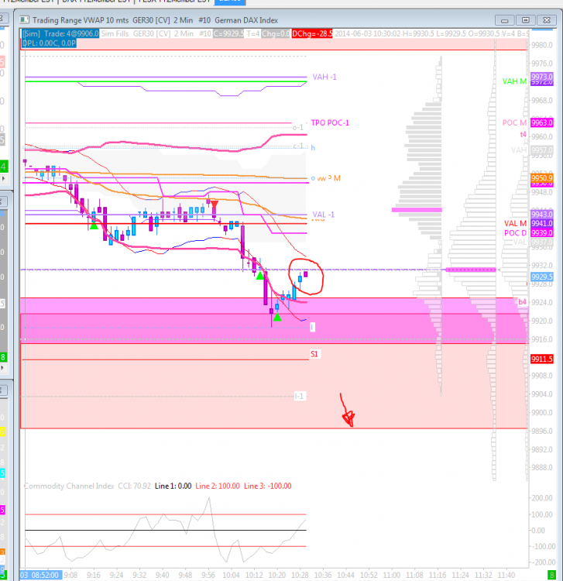The image size is (563, 581).
Task: Click the orange 9950.9 price axis label
Action: tap(541, 178)
